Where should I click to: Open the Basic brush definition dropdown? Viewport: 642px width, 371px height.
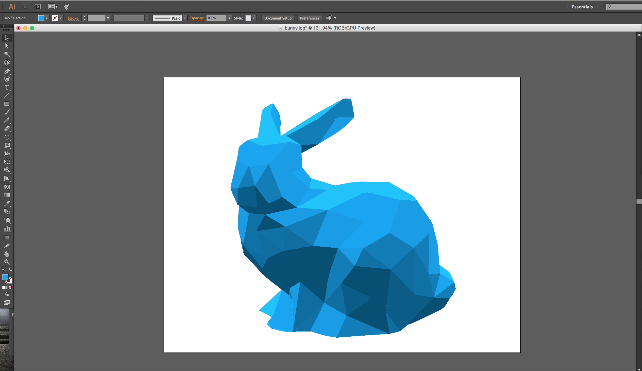pos(185,18)
